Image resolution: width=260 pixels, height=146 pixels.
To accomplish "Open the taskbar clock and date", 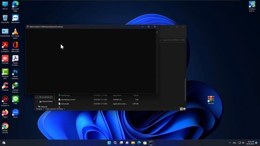I will [x=250, y=143].
